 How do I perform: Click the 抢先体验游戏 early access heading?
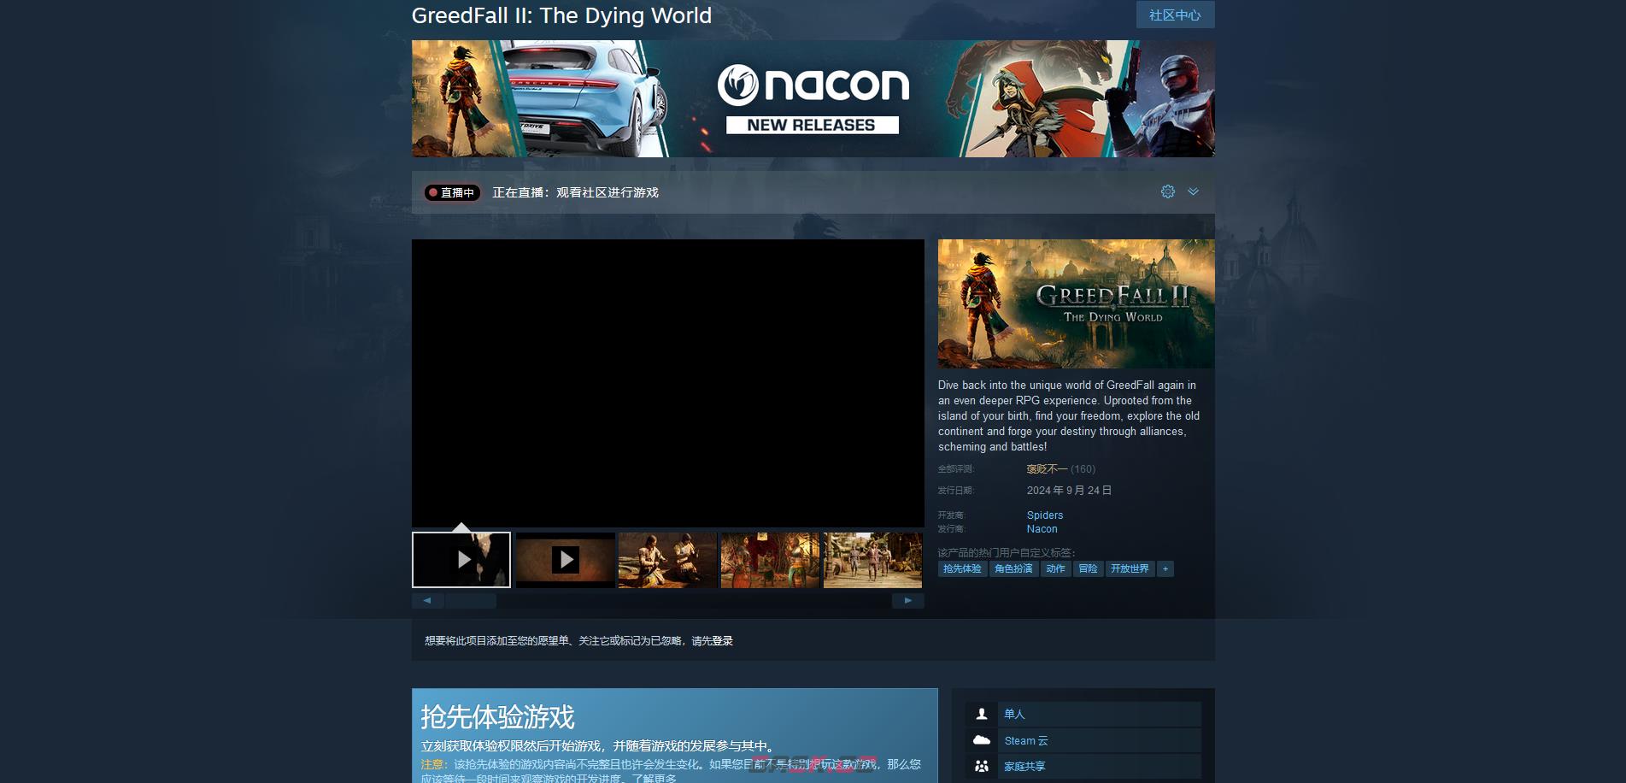[498, 716]
